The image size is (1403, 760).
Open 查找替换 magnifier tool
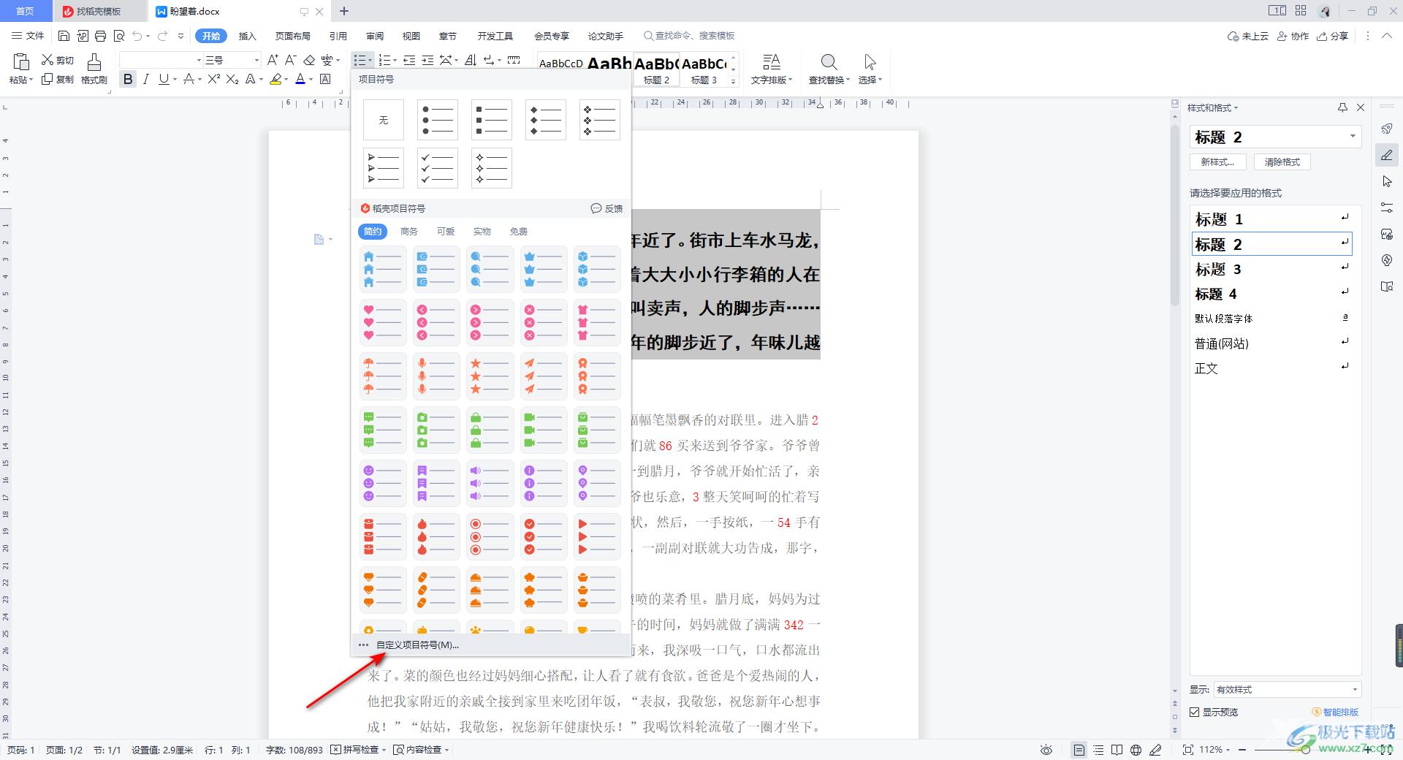click(829, 69)
